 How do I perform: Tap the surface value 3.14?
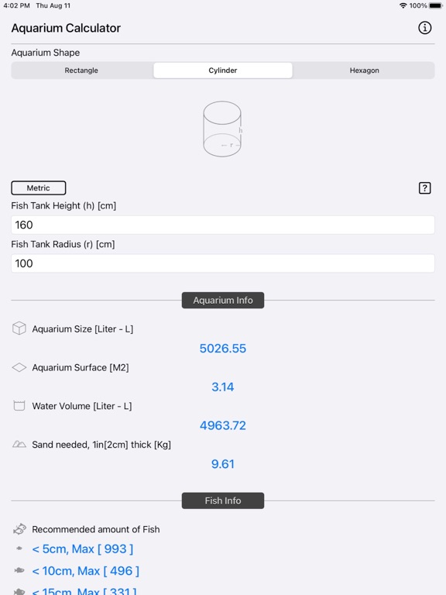click(223, 387)
